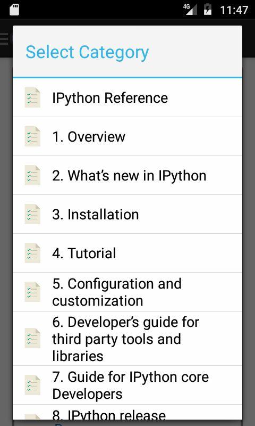Viewport: 255px width, 426px height.
Task: Tap the icon beside Configuration and customization
Action: (x=32, y=292)
